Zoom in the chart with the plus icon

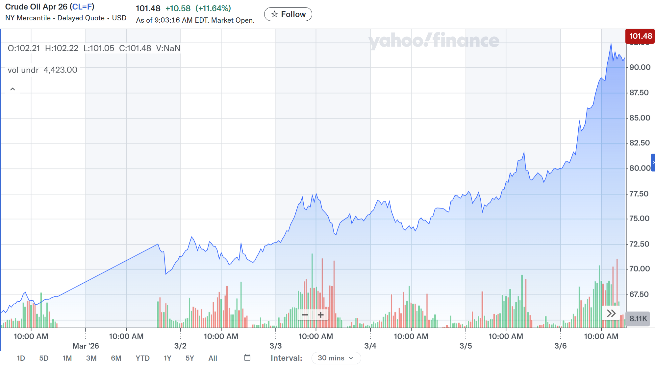[x=321, y=315]
